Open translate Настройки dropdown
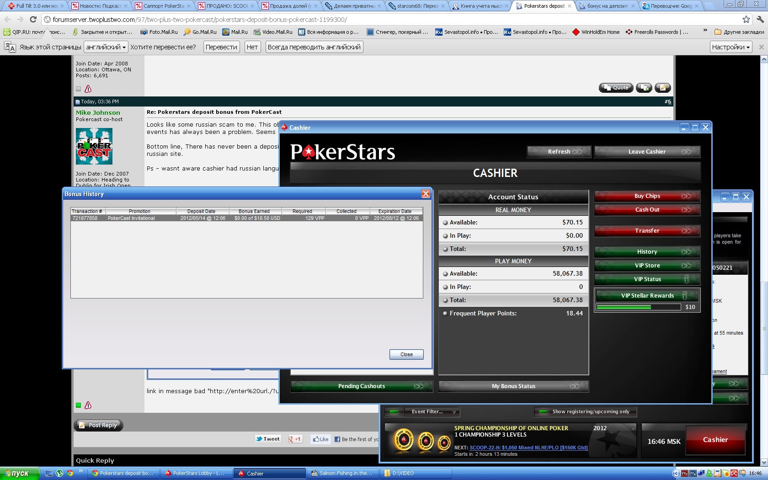 (x=731, y=47)
